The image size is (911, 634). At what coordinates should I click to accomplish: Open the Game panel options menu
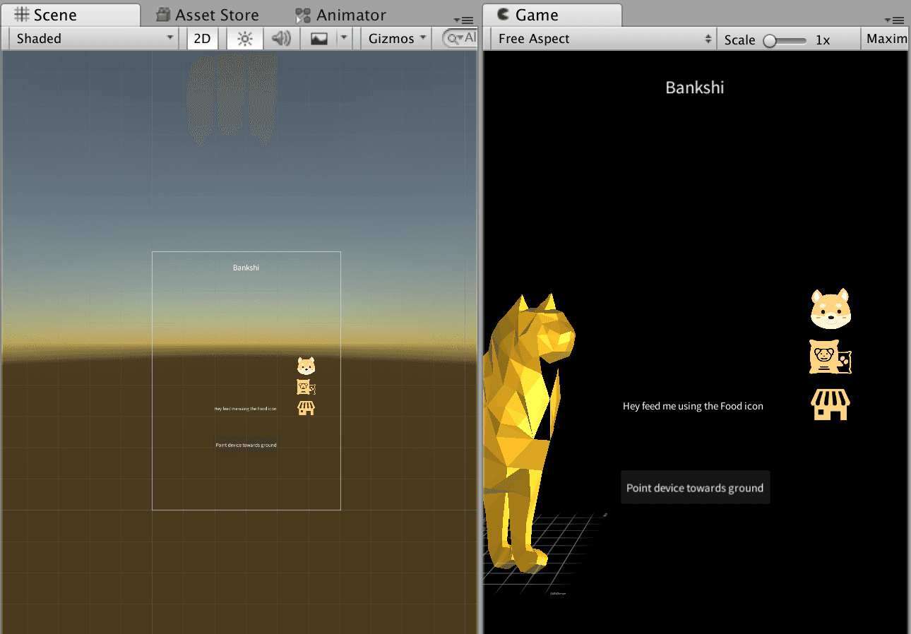click(x=894, y=20)
